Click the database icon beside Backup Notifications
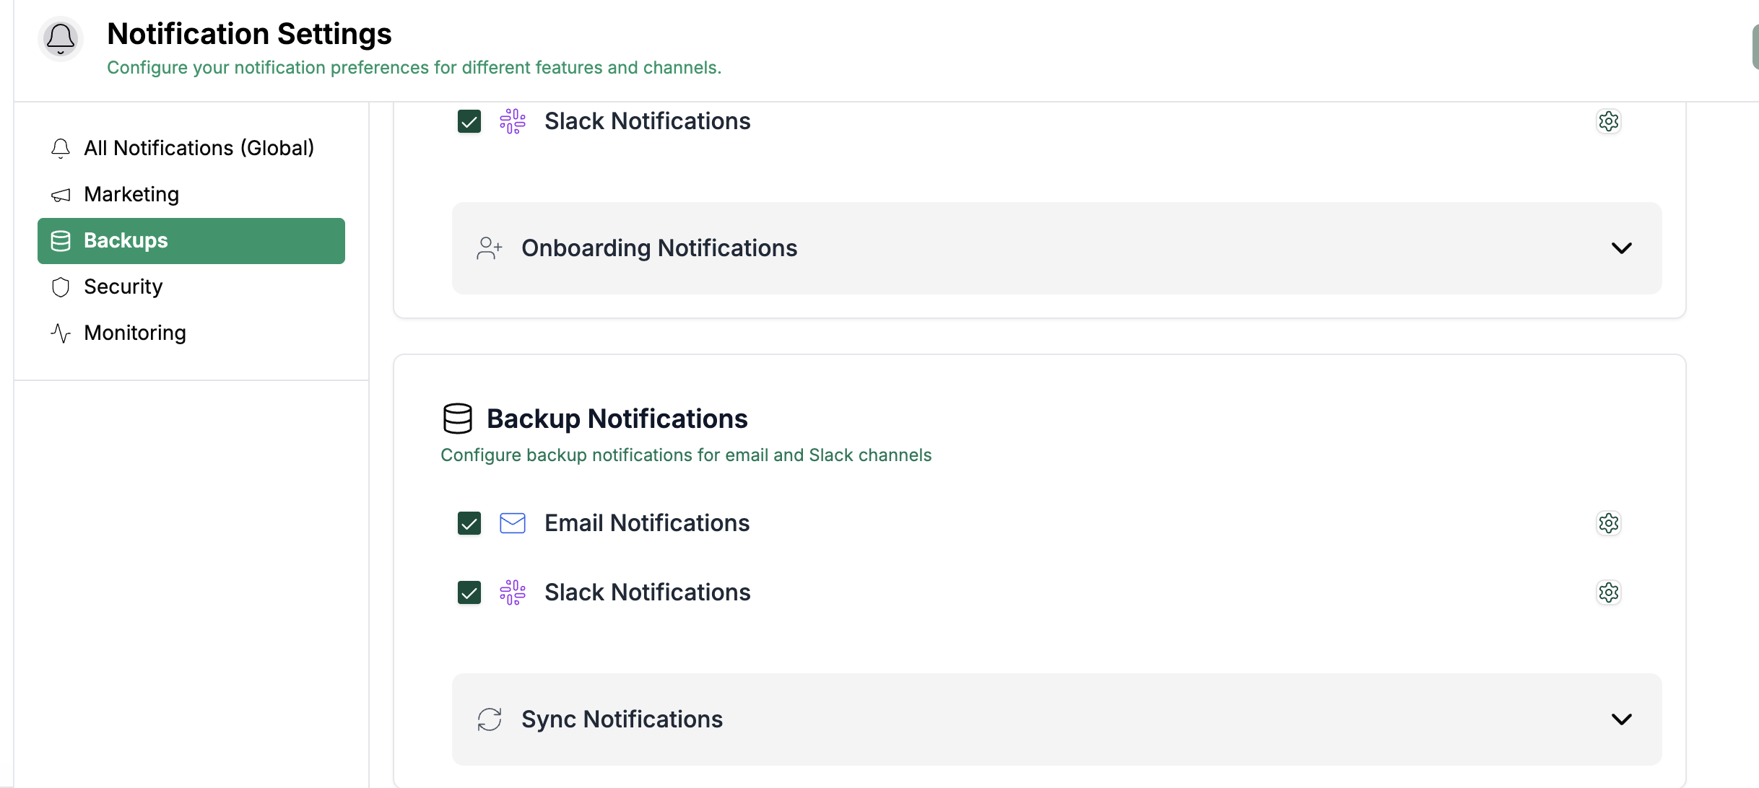 point(457,419)
